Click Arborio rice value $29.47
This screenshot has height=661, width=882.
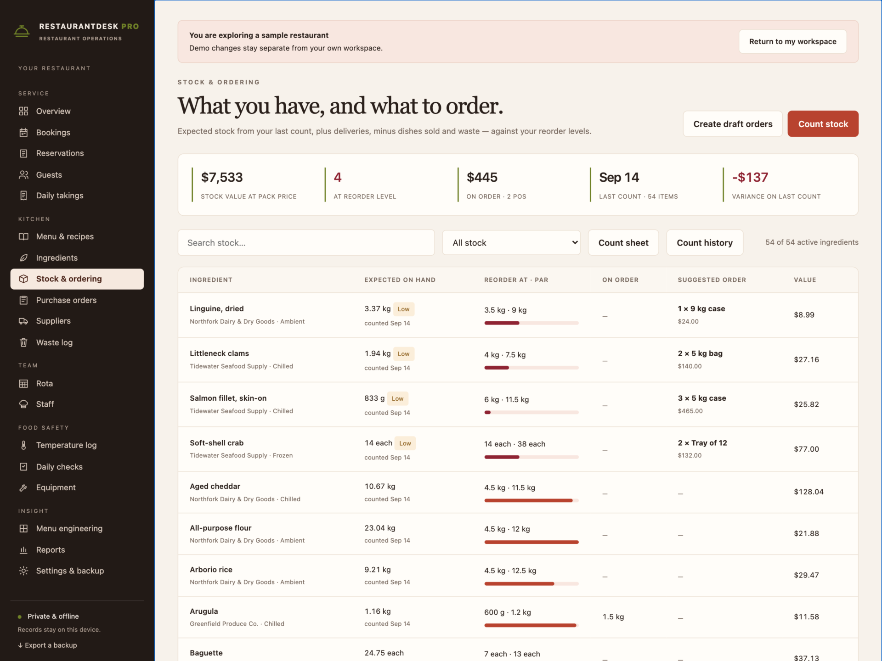point(806,575)
